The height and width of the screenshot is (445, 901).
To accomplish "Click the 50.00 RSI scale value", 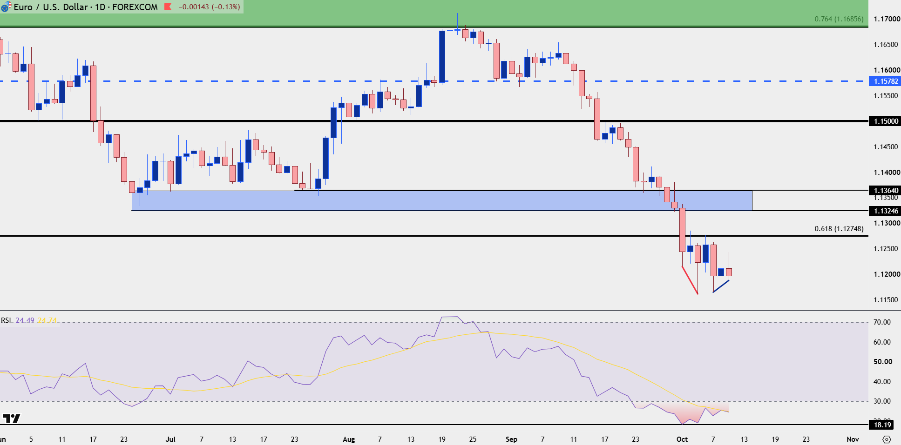I will click(882, 362).
